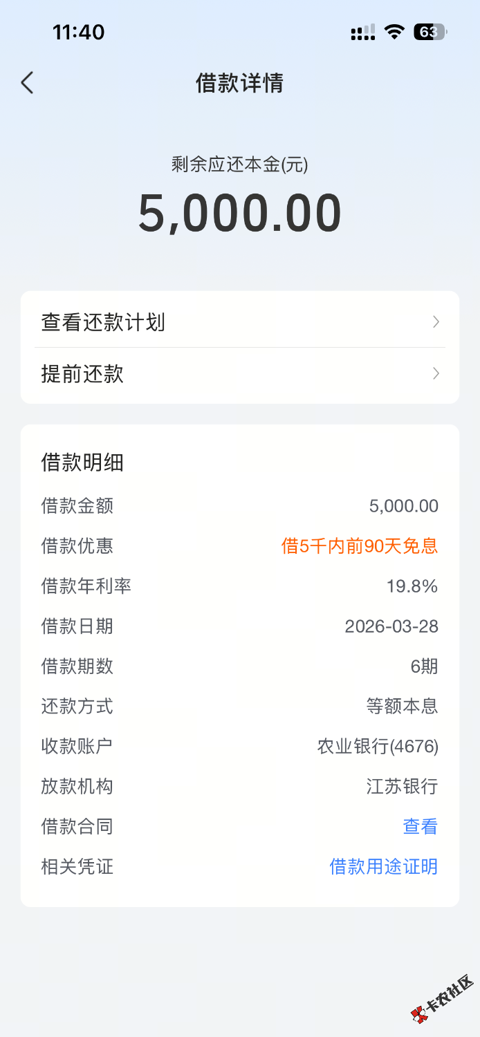Image resolution: width=480 pixels, height=1037 pixels.
Task: Tap the 2026-03-28 loan date
Action: pyautogui.click(x=391, y=626)
